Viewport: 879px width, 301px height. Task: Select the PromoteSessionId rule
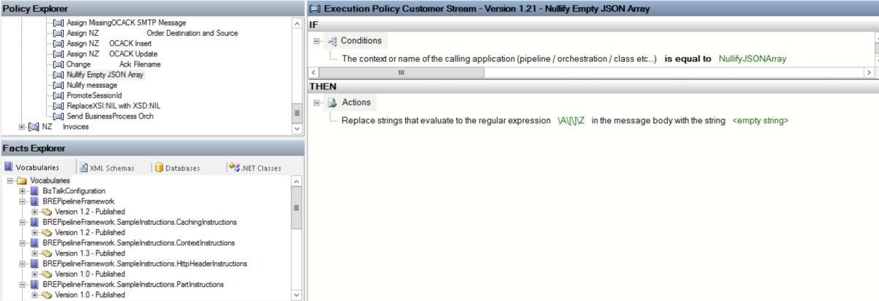(x=94, y=95)
